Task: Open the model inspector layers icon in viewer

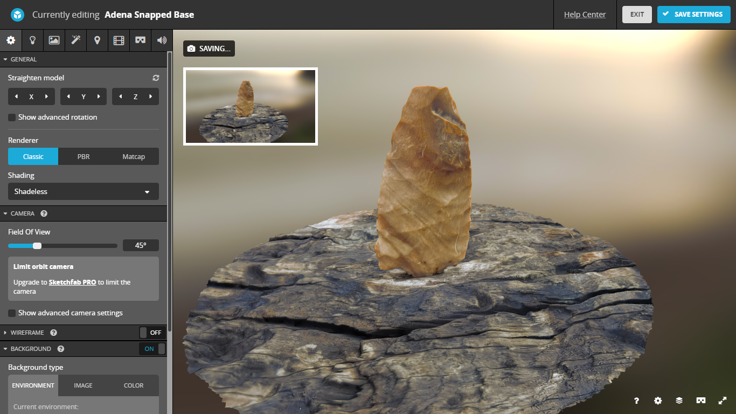Action: click(679, 401)
